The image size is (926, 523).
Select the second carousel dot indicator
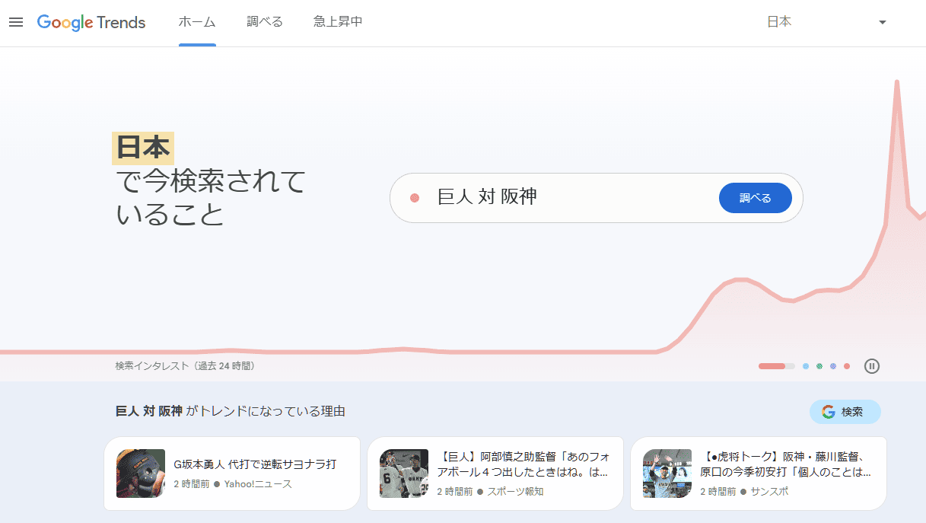pos(806,366)
